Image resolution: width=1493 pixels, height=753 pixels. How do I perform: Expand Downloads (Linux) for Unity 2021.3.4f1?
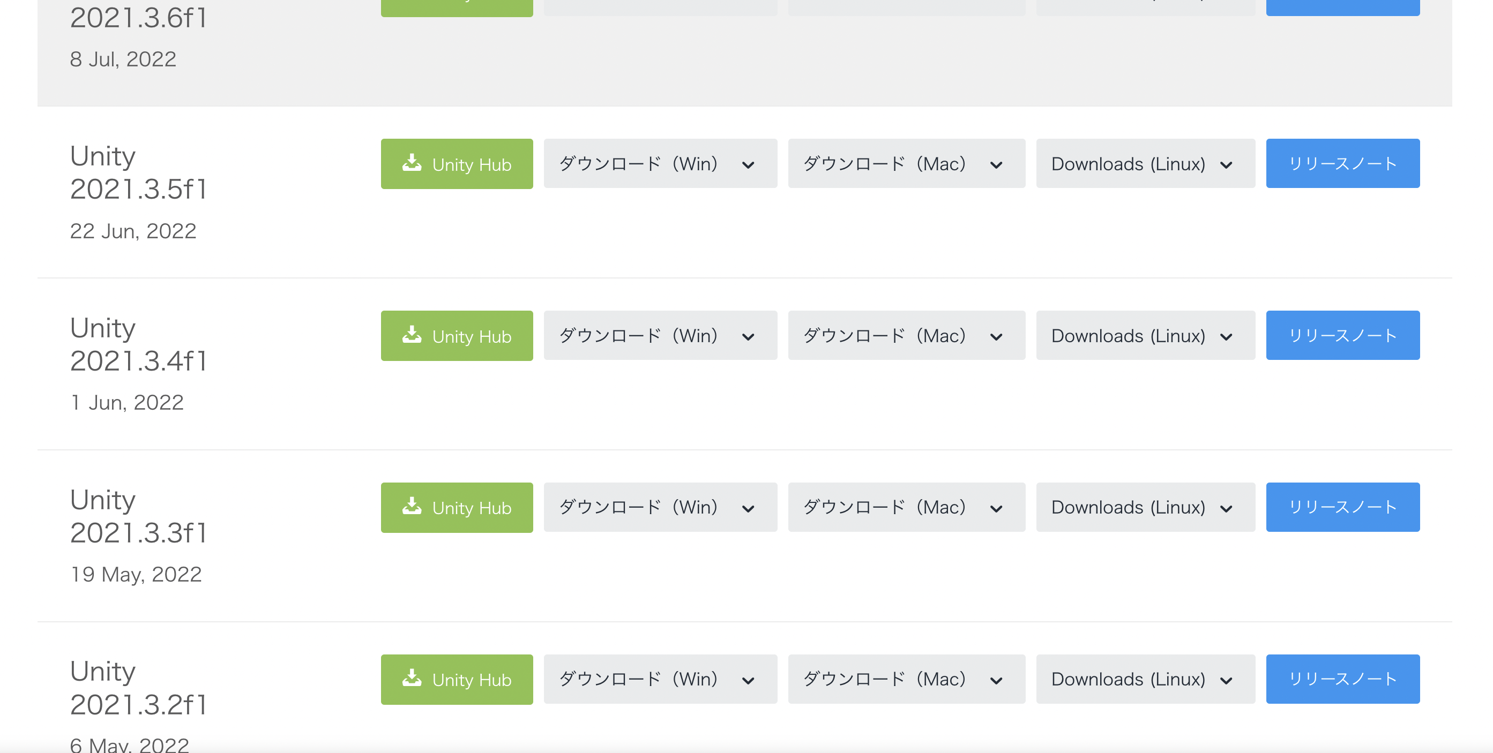1145,336
